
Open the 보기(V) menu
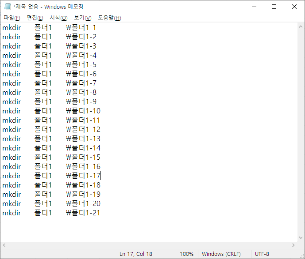[x=82, y=18]
